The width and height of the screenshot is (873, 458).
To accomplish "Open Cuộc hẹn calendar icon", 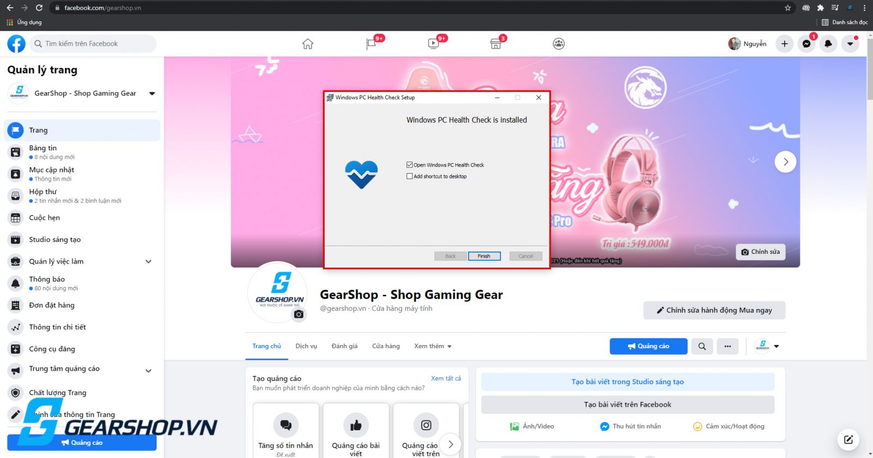I will point(16,218).
